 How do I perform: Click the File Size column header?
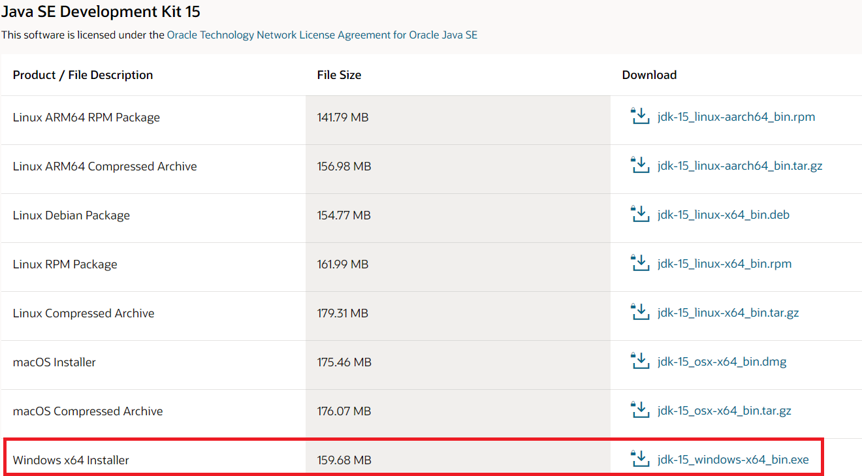[339, 75]
